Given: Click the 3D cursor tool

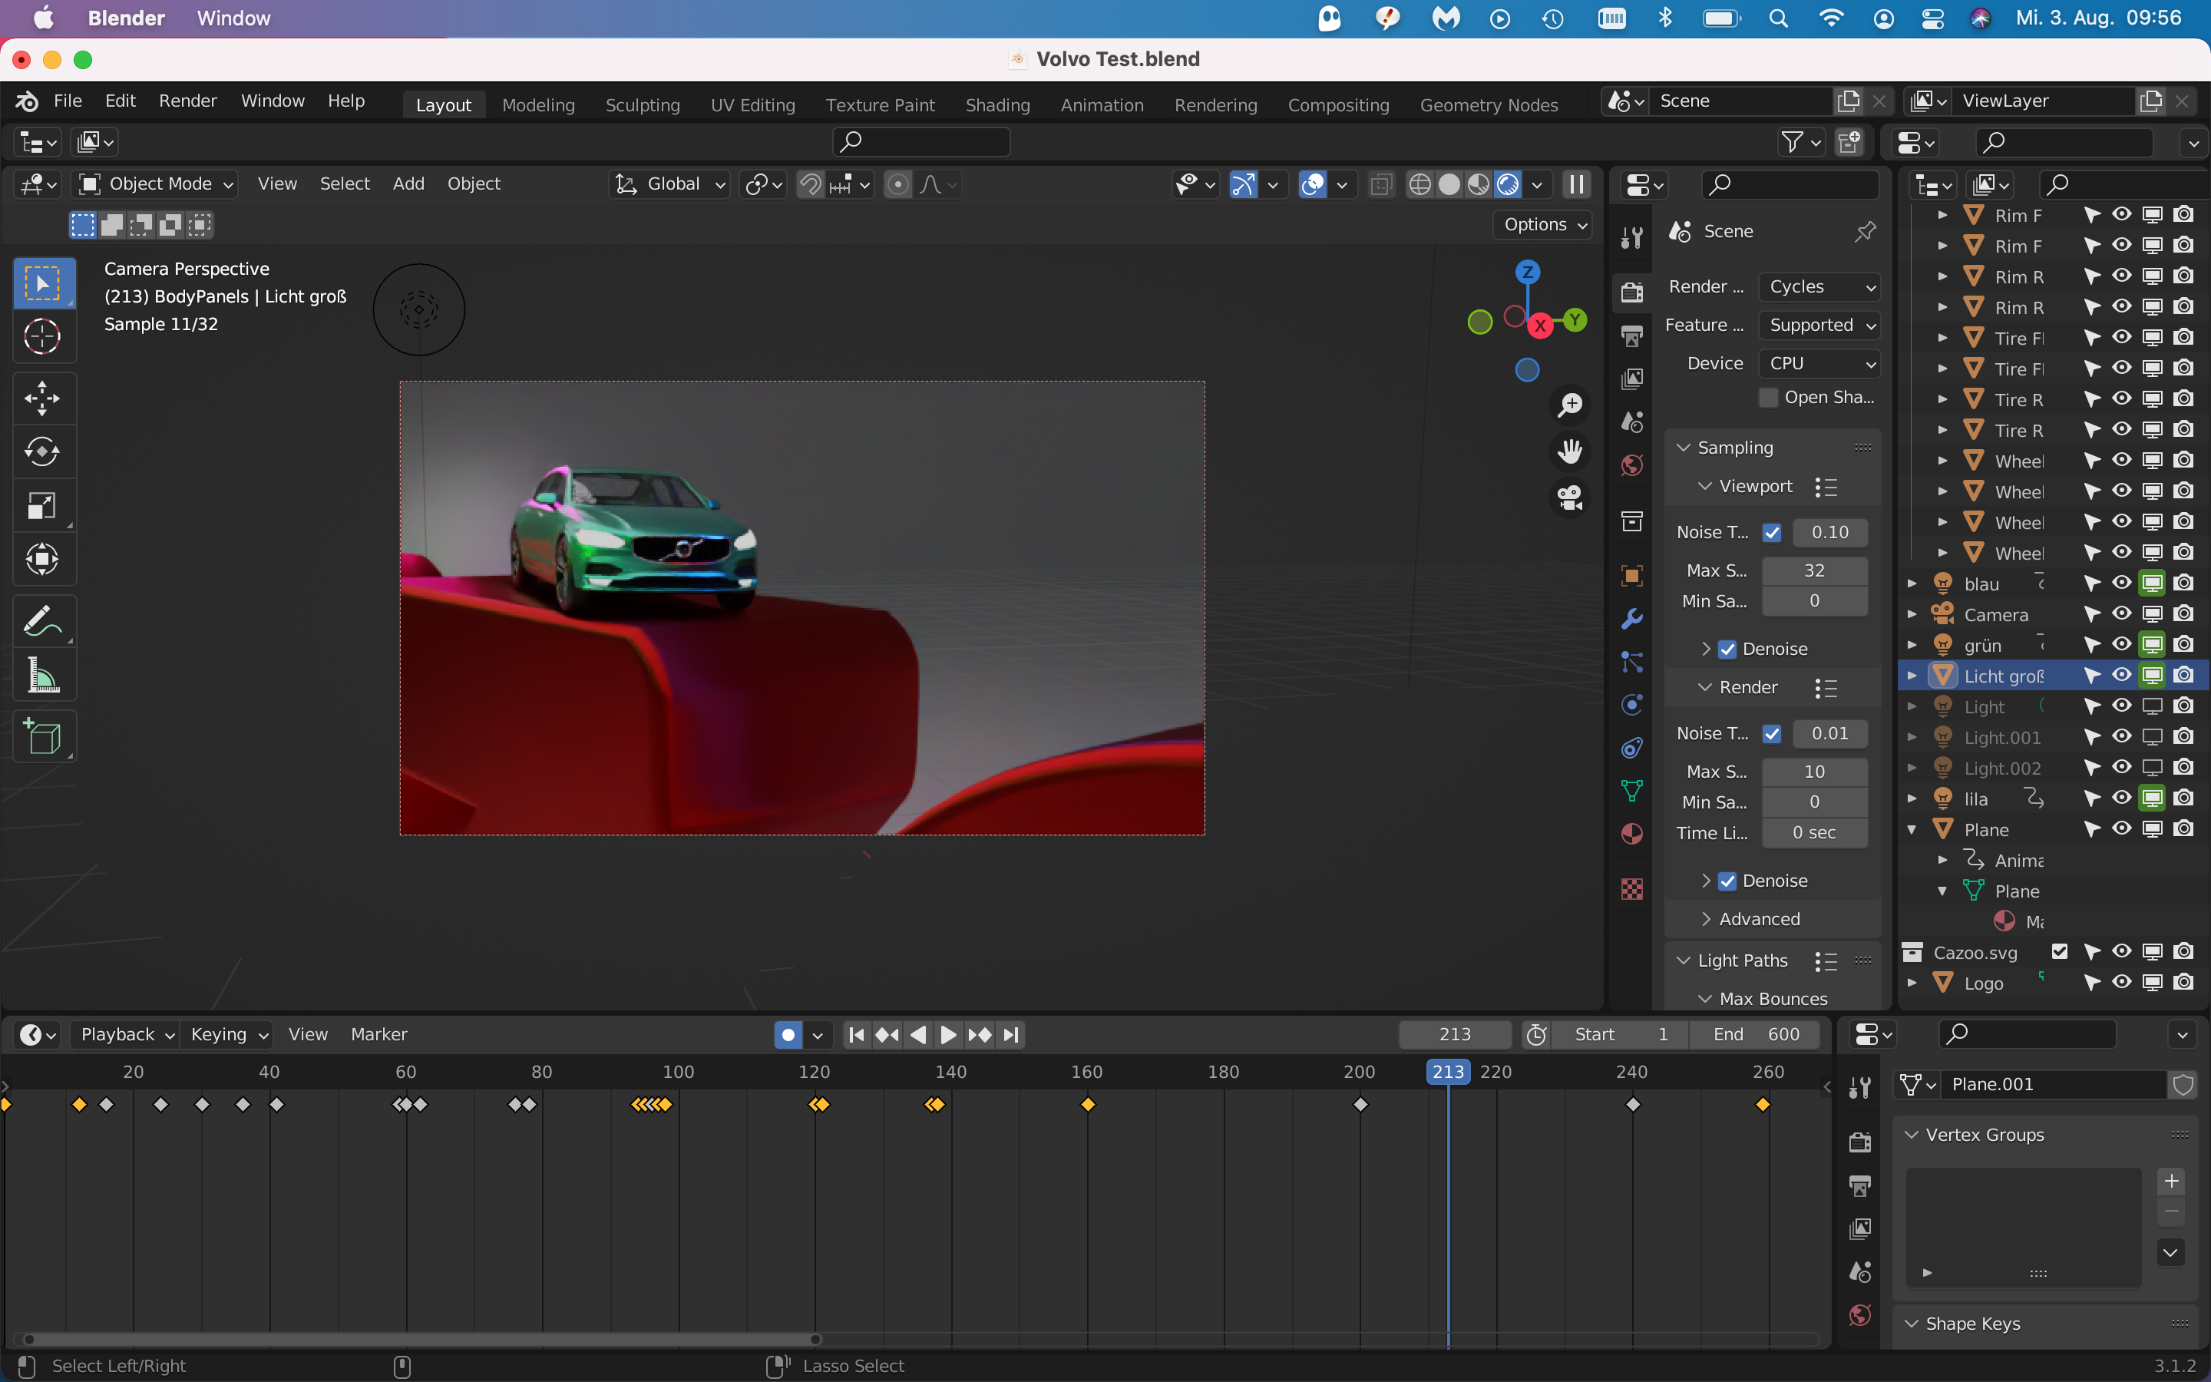Looking at the screenshot, I should coord(42,337).
